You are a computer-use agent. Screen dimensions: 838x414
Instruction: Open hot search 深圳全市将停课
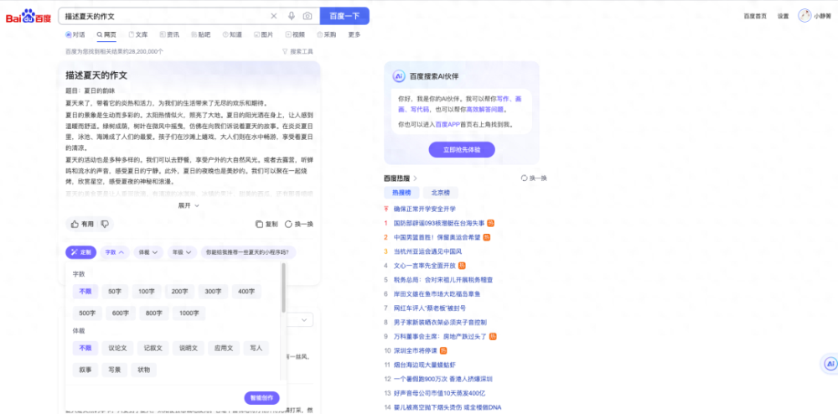click(416, 351)
